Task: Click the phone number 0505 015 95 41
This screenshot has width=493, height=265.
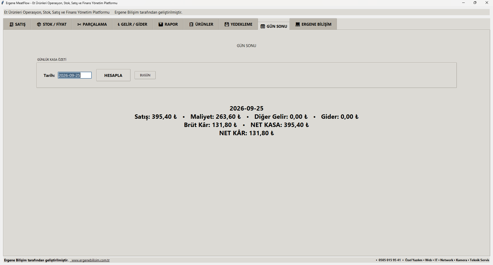Action: (x=389, y=260)
